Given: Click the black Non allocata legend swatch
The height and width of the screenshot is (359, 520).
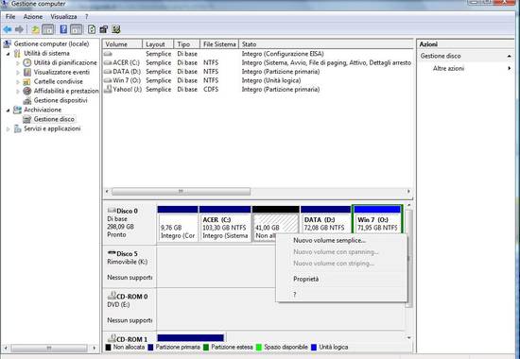Looking at the screenshot, I should 108,347.
